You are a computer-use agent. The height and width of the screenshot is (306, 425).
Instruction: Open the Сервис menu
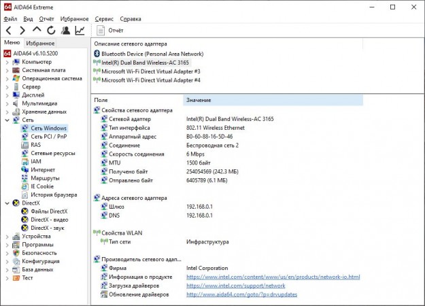pos(104,19)
